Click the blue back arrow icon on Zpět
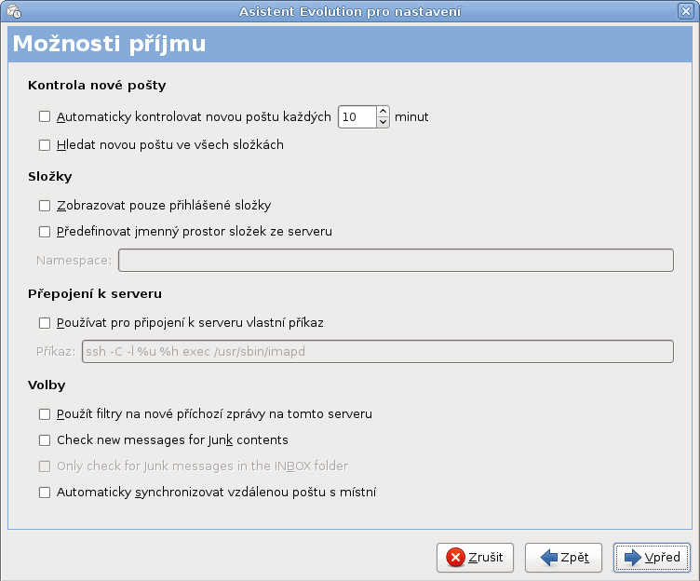 tap(548, 558)
